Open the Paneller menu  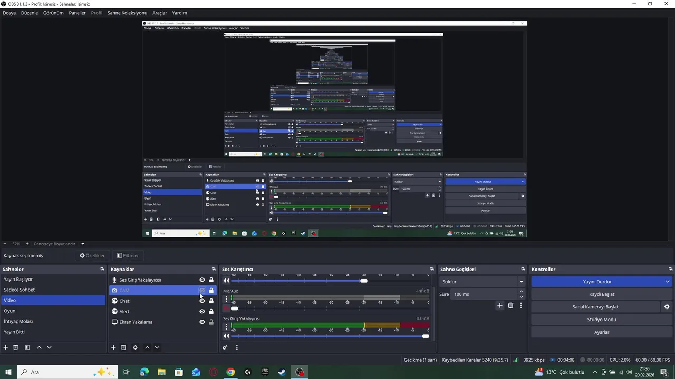[78, 13]
